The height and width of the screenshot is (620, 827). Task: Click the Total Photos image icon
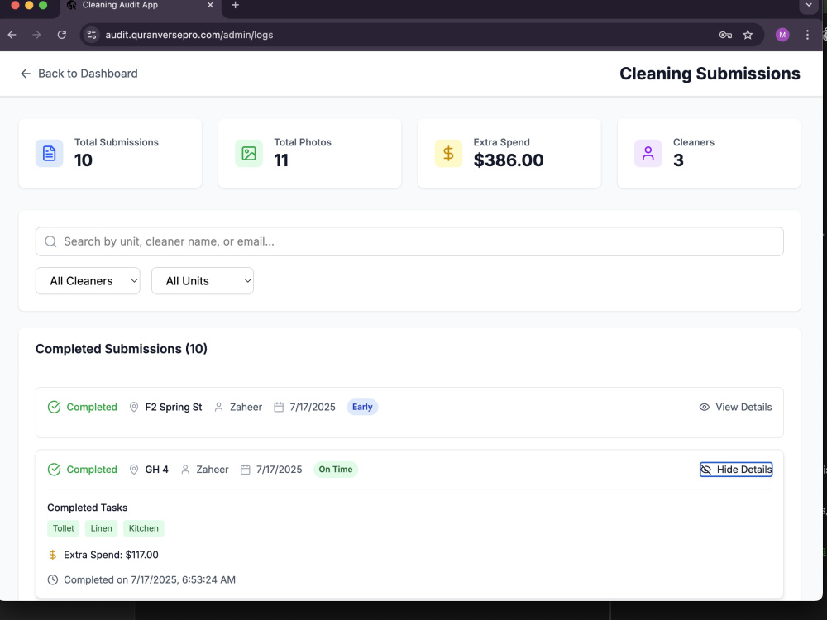click(249, 154)
